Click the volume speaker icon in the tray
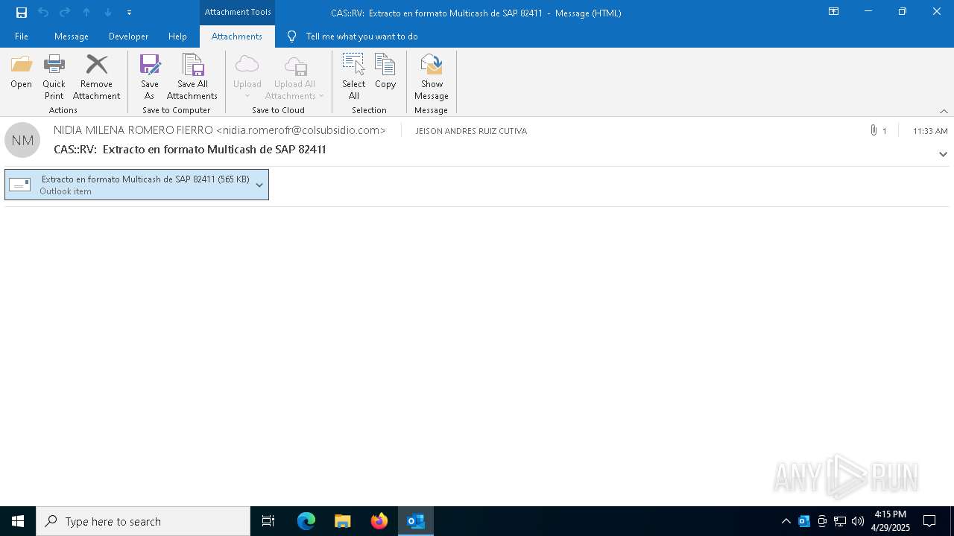The image size is (954, 536). click(858, 521)
